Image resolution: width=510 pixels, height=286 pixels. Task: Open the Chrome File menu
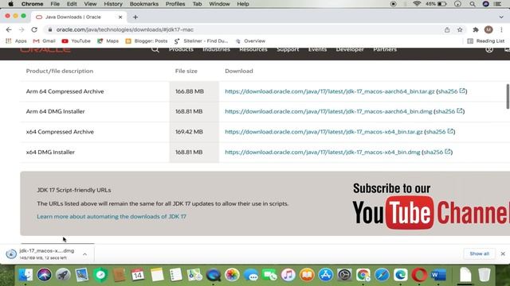tap(55, 4)
